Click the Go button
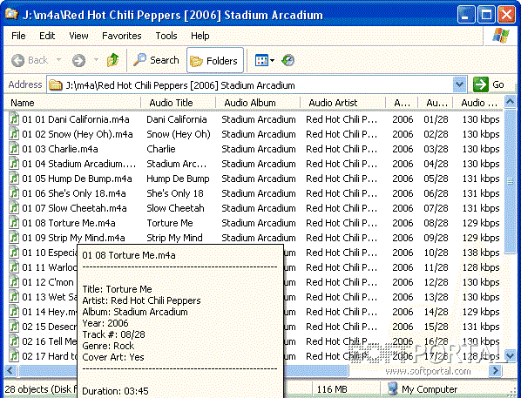Image resolution: width=521 pixels, height=398 pixels. [490, 84]
